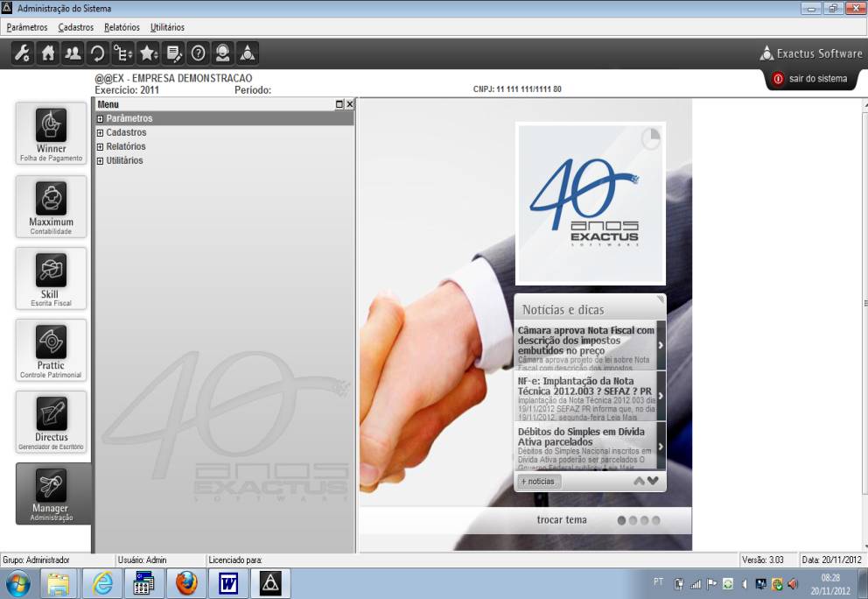Click the red power icon beside sair do sistema

tap(778, 79)
